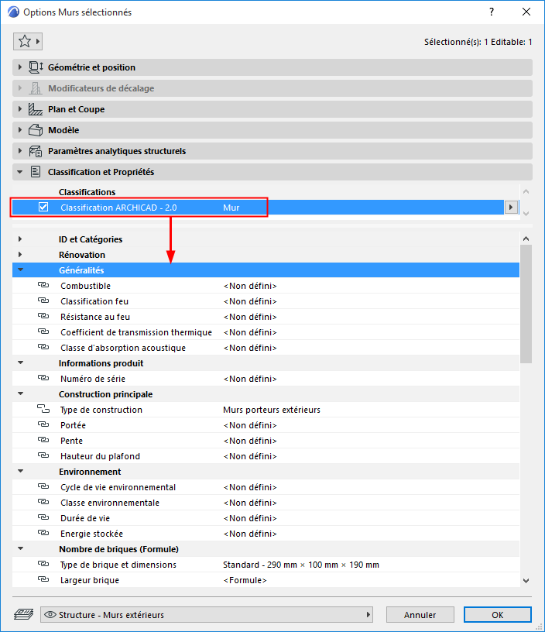Click the link icon beside Largeur brique
Viewport: 545px width, 632px height.
[43, 579]
